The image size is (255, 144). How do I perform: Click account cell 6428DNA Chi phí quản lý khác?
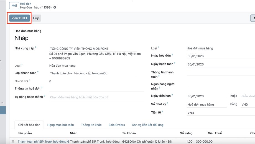(147, 142)
